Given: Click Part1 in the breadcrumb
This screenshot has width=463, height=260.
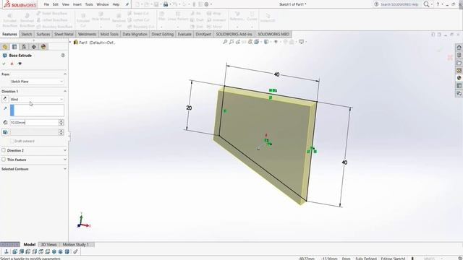Looking at the screenshot, I should click(x=83, y=43).
